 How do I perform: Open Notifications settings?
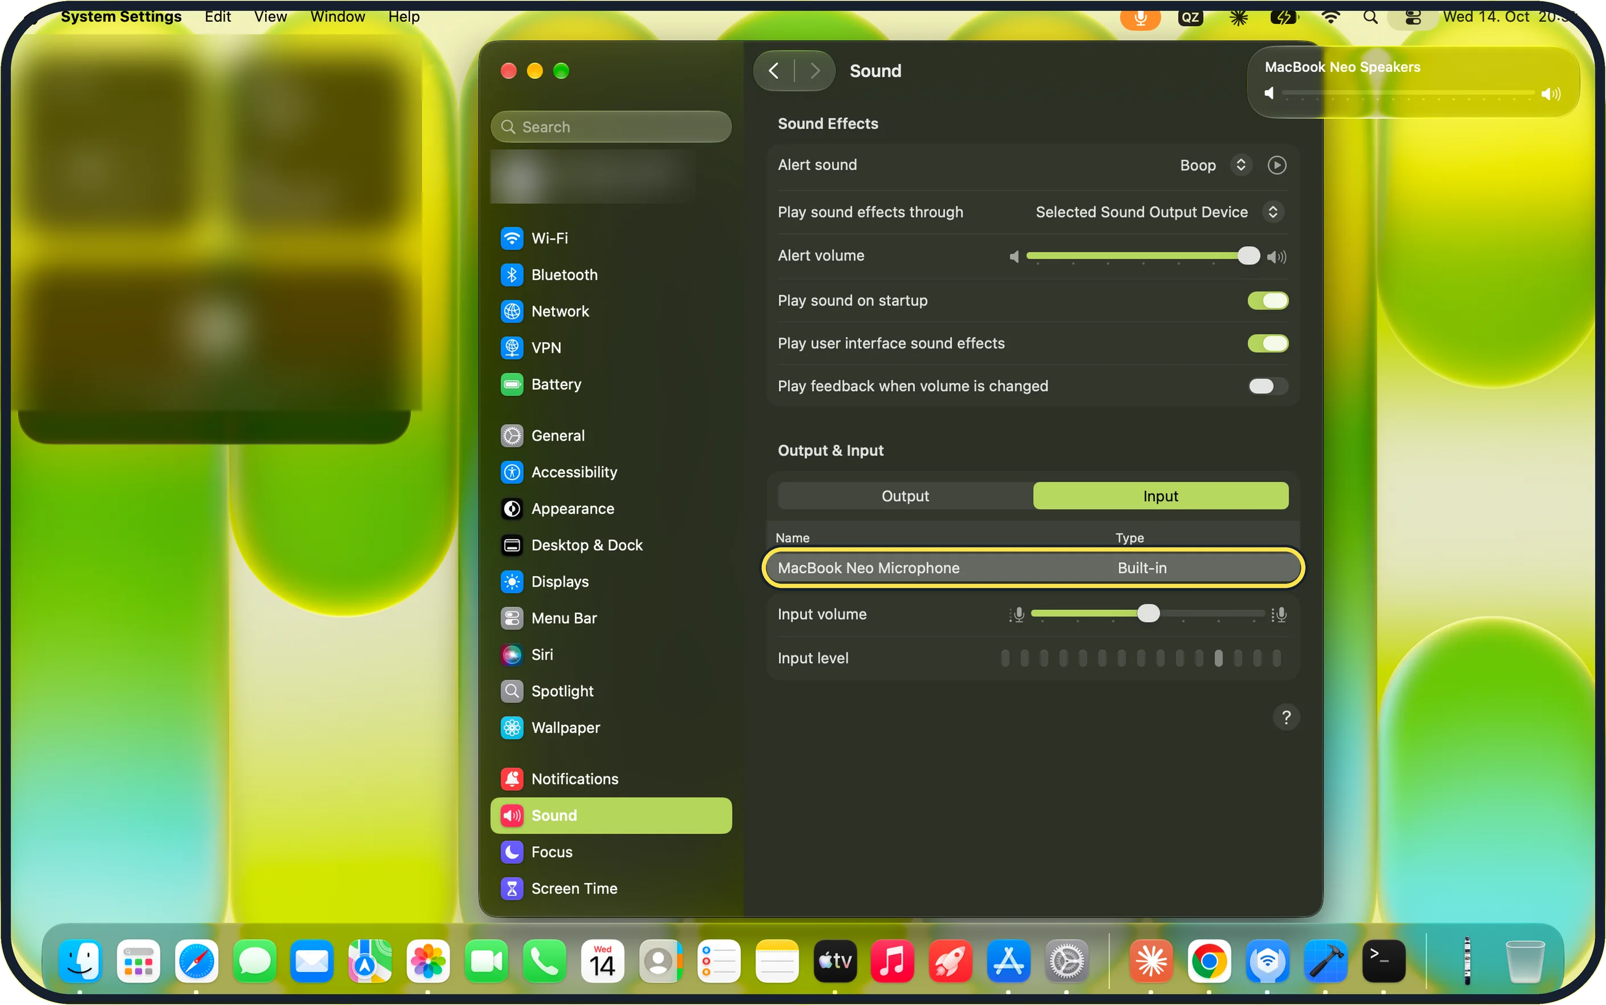pyautogui.click(x=610, y=779)
